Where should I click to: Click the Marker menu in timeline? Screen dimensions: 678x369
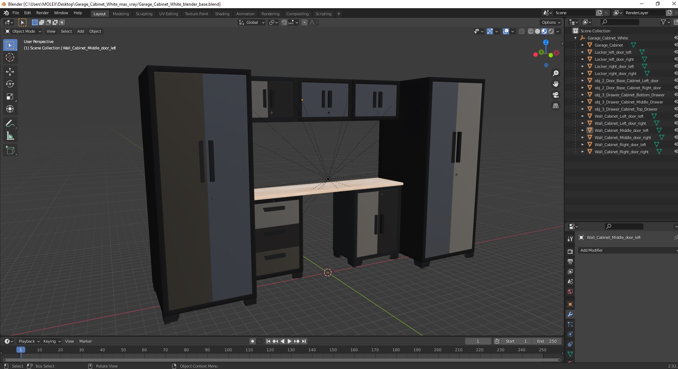(x=85, y=341)
